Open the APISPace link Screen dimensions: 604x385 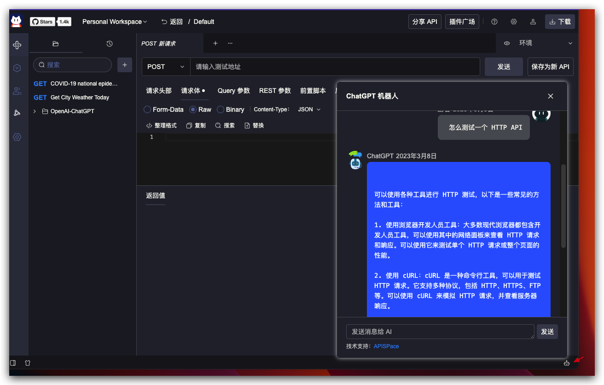[386, 346]
